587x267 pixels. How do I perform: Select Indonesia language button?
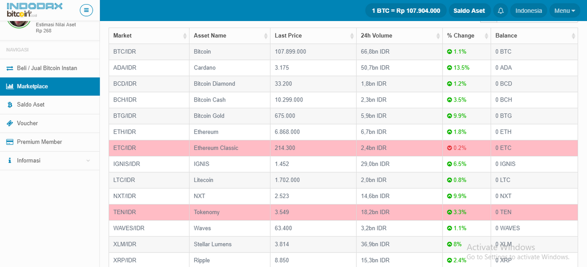(529, 11)
